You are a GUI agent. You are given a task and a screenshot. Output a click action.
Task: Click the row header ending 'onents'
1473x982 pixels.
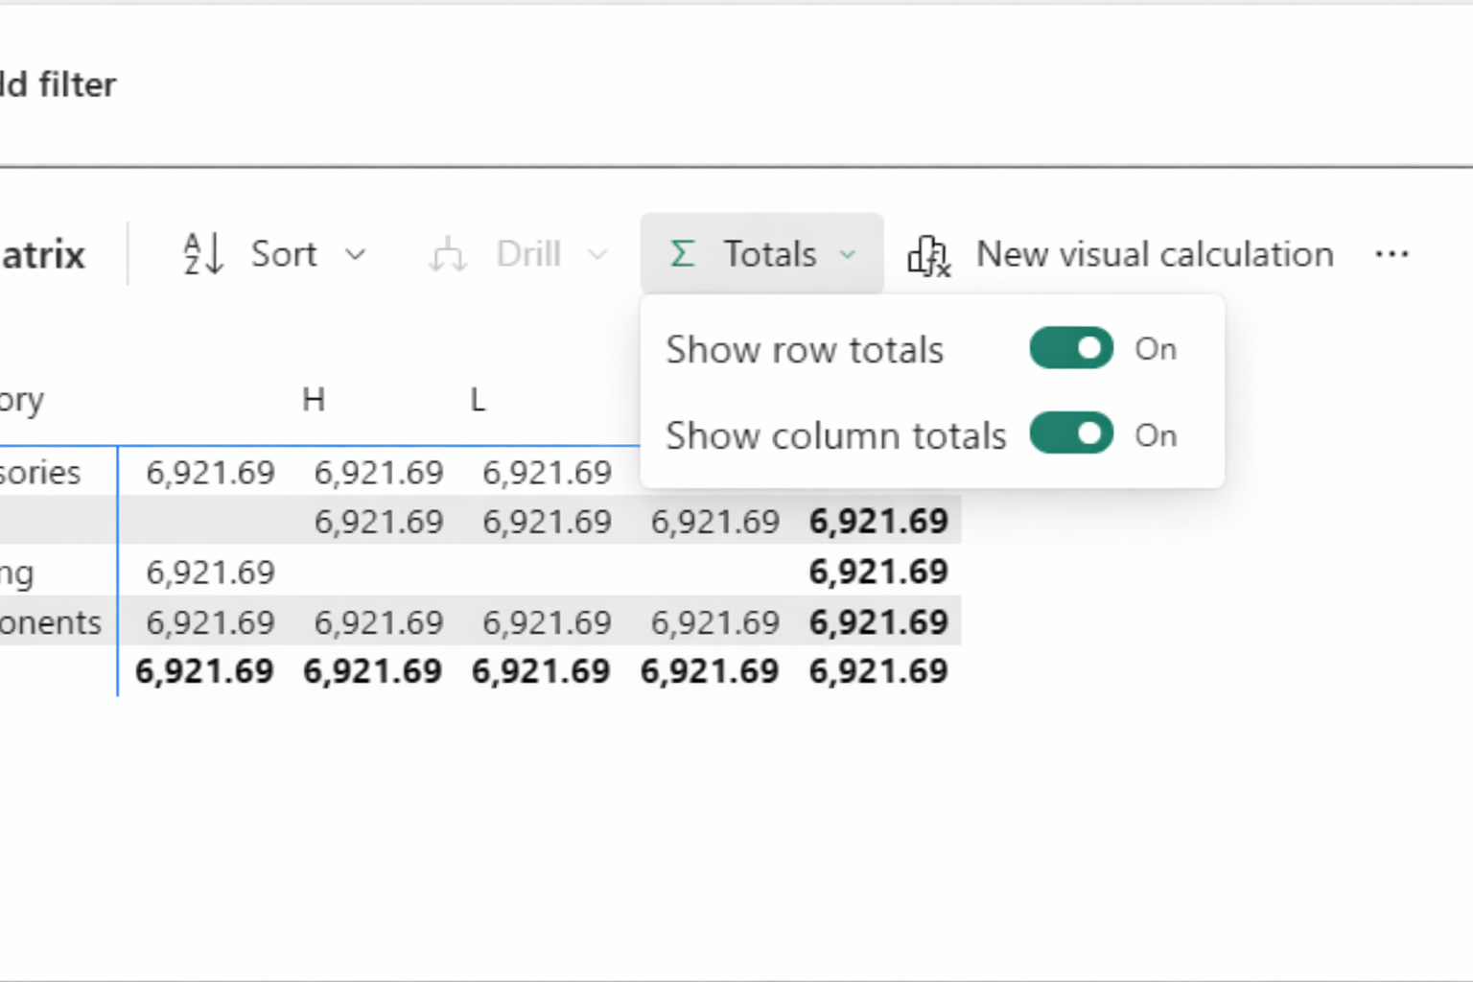point(51,622)
